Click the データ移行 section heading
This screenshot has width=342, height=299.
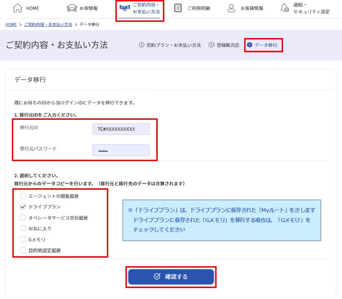point(30,80)
